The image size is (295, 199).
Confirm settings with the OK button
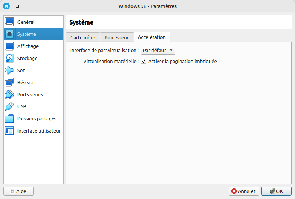coord(276,191)
